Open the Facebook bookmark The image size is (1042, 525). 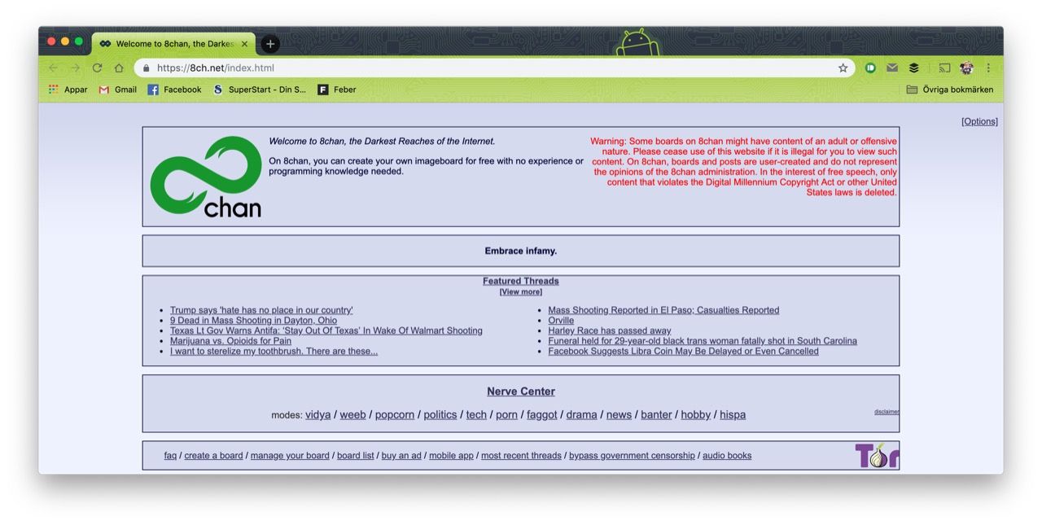click(x=174, y=90)
